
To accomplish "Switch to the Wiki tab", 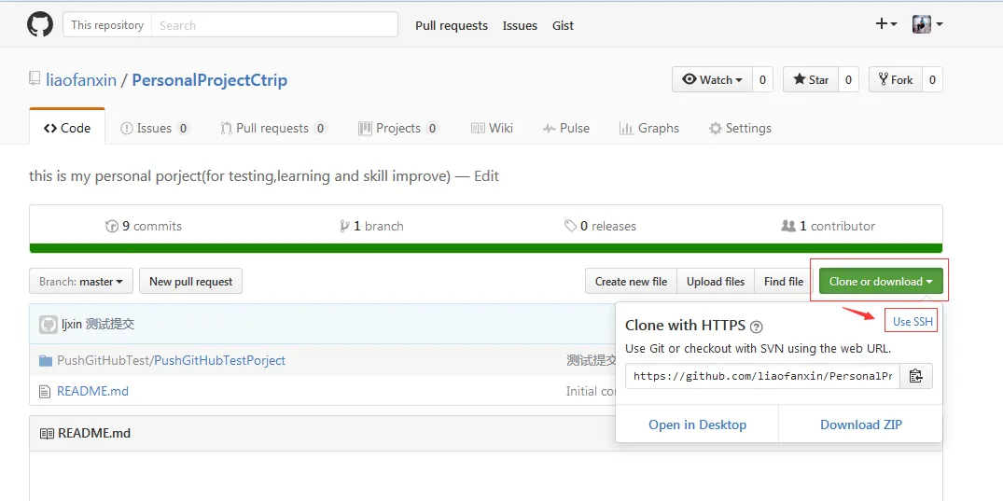I will (492, 128).
